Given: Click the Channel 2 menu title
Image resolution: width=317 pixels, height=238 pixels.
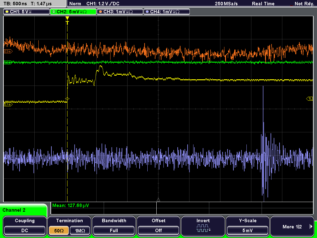Looking at the screenshot, I should click(14, 210).
